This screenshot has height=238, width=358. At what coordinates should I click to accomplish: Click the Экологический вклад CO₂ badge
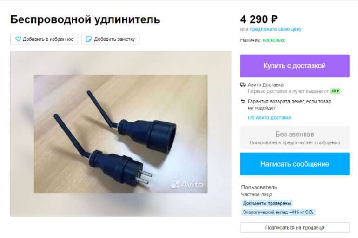coord(278,212)
